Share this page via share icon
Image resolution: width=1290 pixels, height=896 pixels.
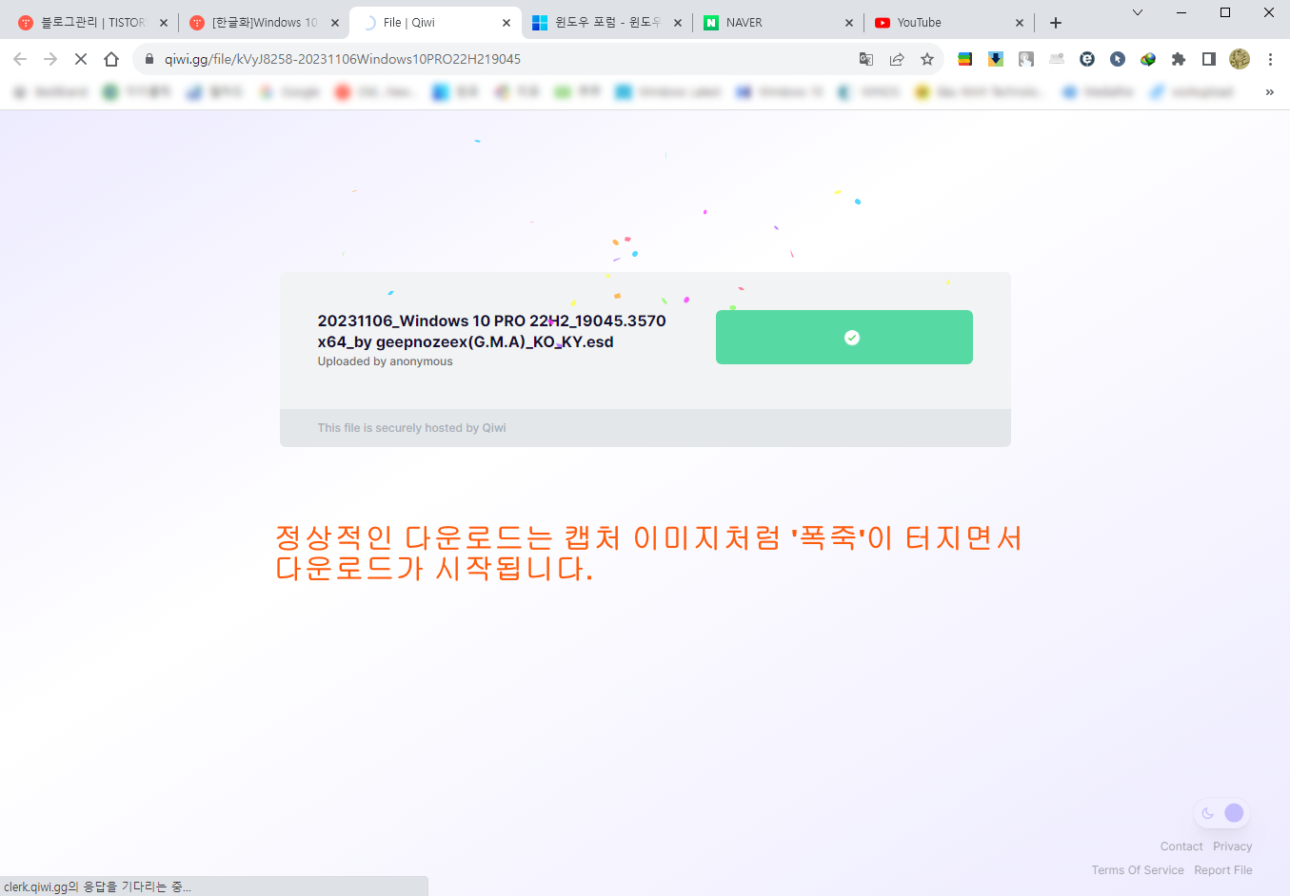(x=897, y=59)
